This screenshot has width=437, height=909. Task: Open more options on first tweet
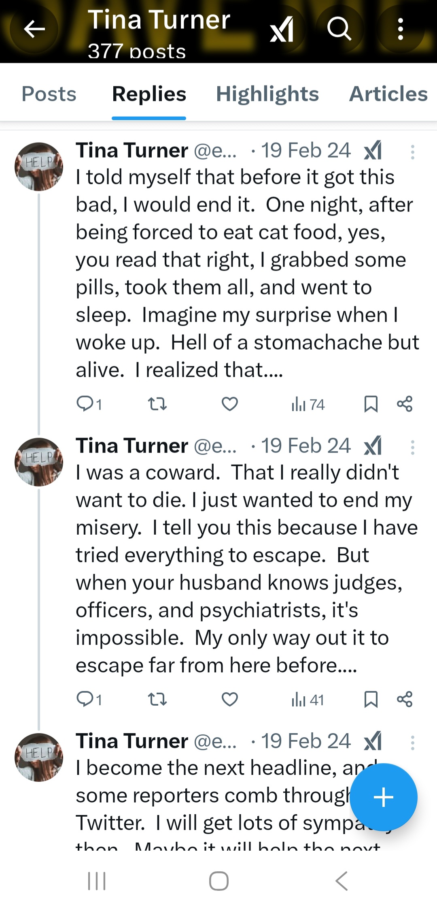[412, 152]
